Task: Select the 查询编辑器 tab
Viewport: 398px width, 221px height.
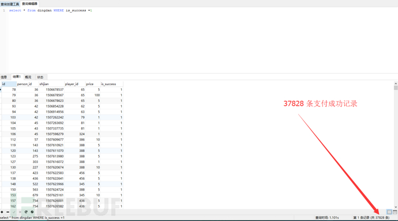Action: tap(29, 4)
